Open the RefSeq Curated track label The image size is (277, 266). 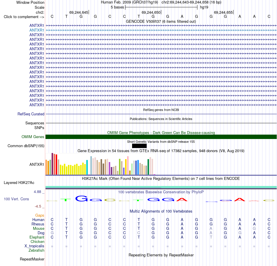click(x=31, y=114)
